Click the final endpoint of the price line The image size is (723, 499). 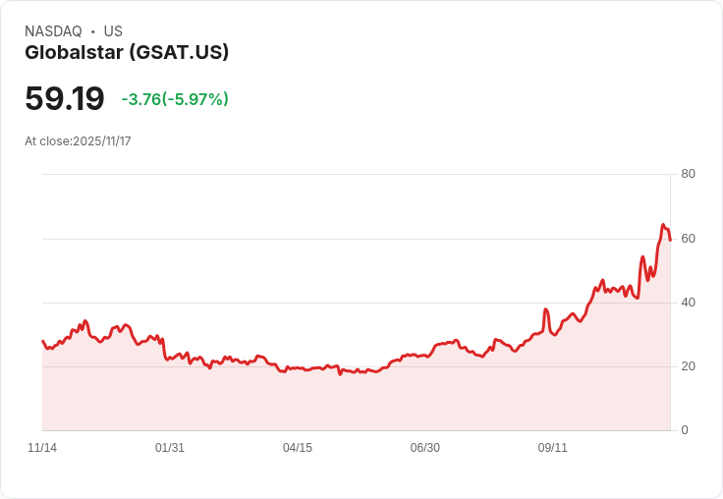(x=670, y=240)
